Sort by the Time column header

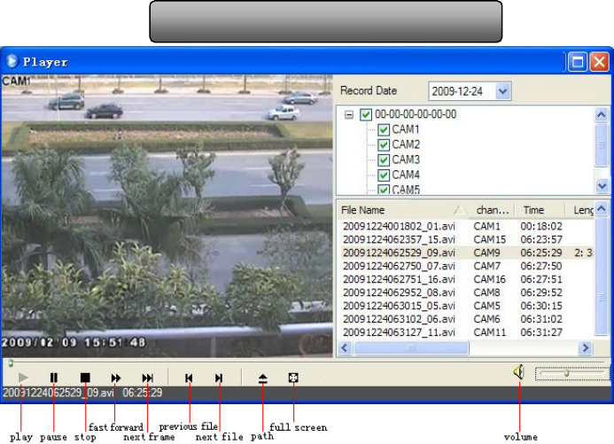click(540, 210)
